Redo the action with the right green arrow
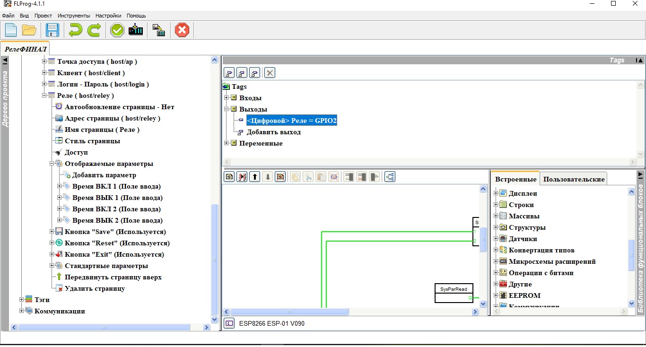 [x=94, y=30]
